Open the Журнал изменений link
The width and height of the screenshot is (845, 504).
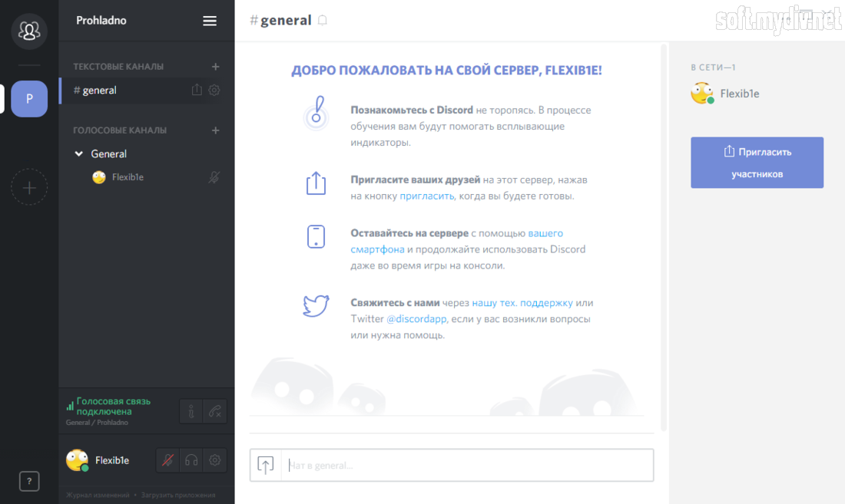(98, 495)
